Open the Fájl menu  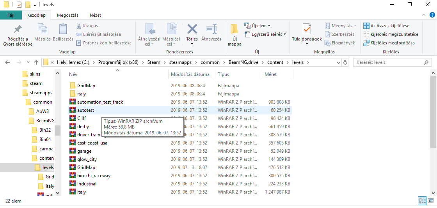coord(11,15)
